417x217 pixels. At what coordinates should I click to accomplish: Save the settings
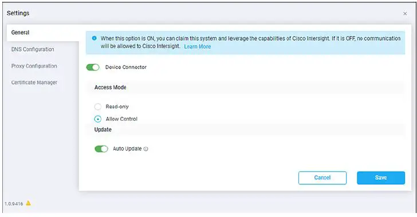[381, 177]
